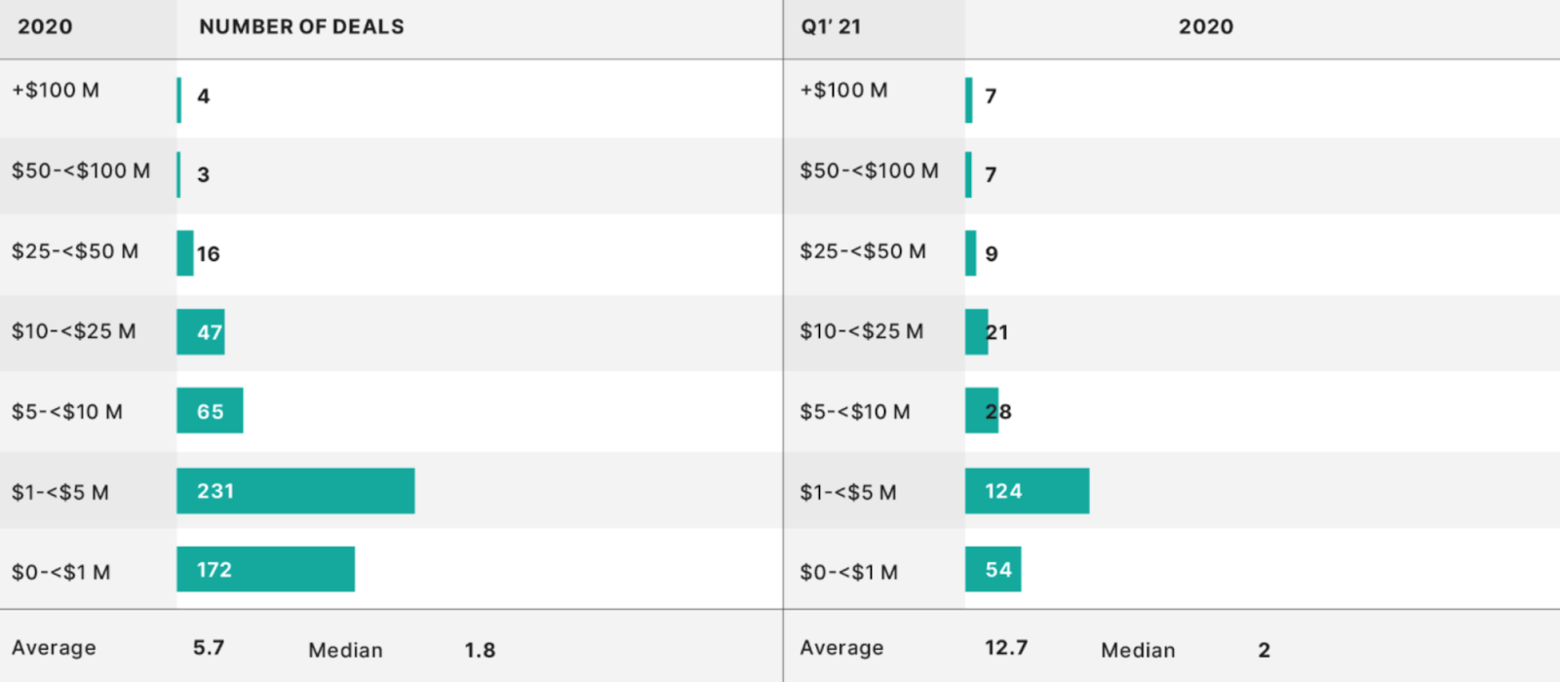Click the bar showing 231 deals
The height and width of the screenshot is (682, 1560).
(295, 491)
